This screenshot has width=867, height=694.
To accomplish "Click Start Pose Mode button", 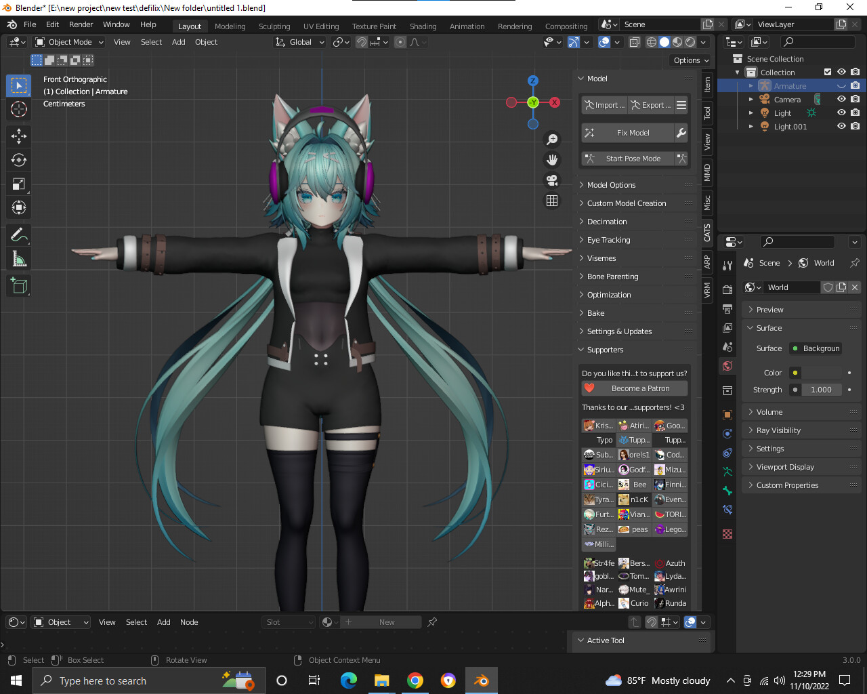I will click(x=627, y=159).
